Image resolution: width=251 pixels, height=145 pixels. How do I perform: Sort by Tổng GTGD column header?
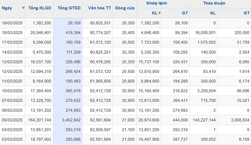(x=69, y=8)
